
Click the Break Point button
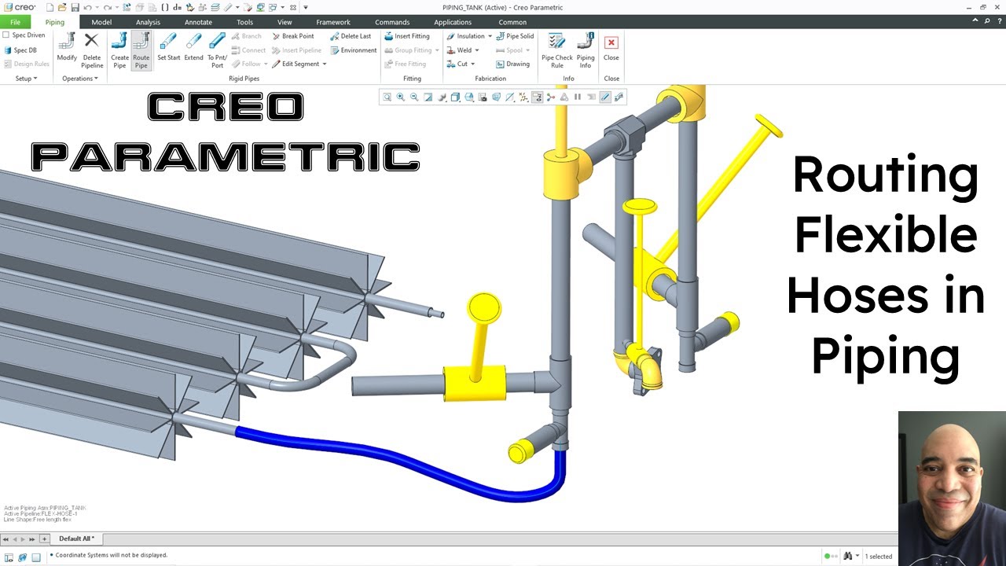[292, 36]
